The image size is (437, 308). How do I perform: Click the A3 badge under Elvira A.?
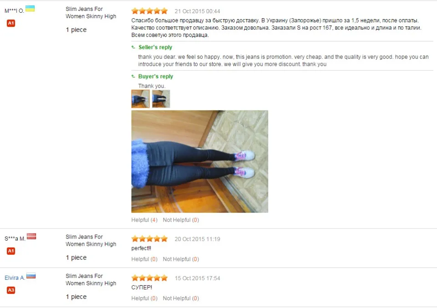[x=11, y=290]
